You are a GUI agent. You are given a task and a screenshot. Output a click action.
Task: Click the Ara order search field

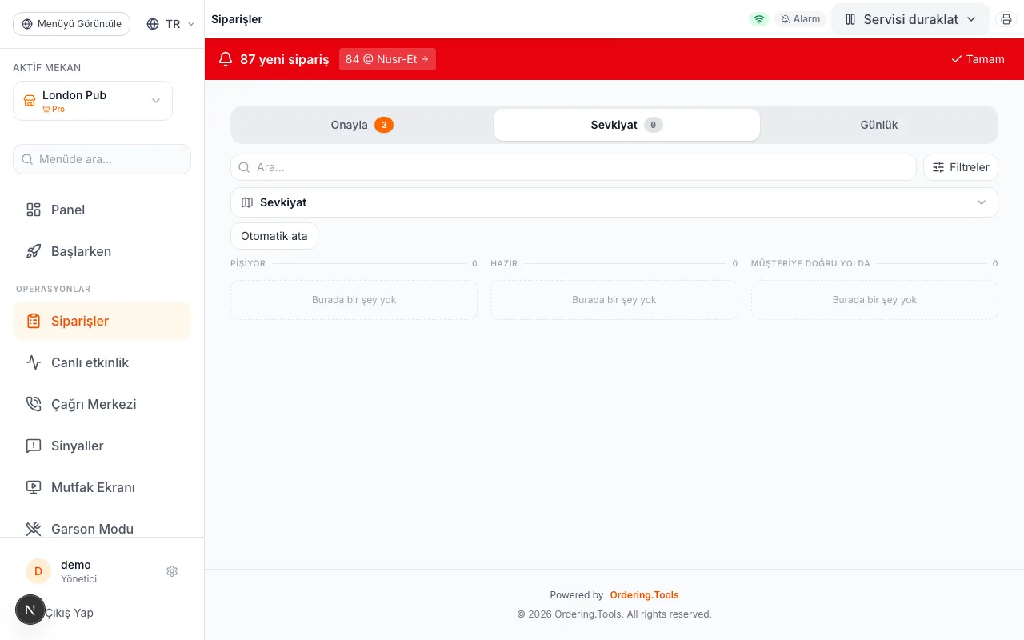coord(574,167)
